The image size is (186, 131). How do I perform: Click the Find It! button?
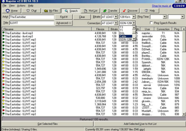(64, 17)
